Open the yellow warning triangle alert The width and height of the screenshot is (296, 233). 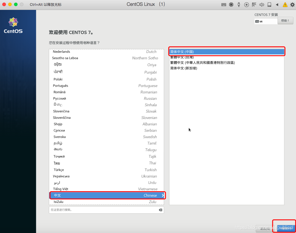(285, 5)
